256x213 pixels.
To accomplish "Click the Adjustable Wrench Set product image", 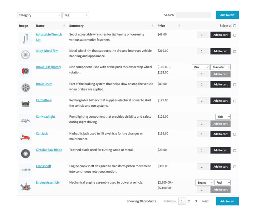I will coord(25,38).
